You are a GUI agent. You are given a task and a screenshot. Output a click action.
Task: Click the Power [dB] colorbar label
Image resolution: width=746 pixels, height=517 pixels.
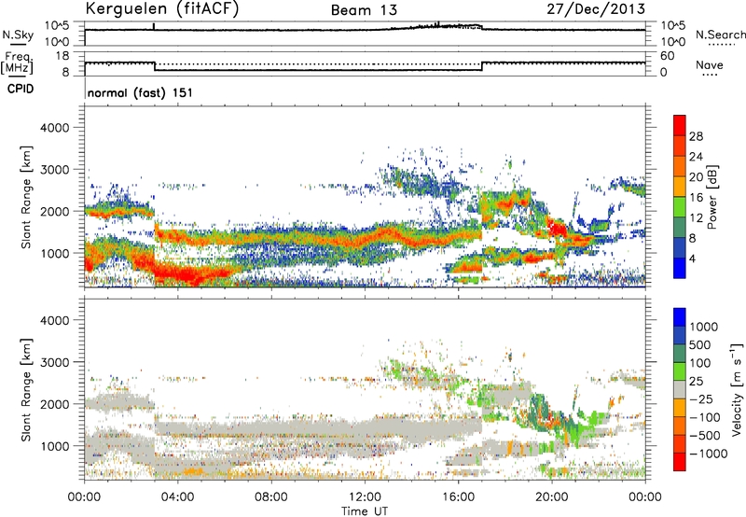pyautogui.click(x=712, y=197)
